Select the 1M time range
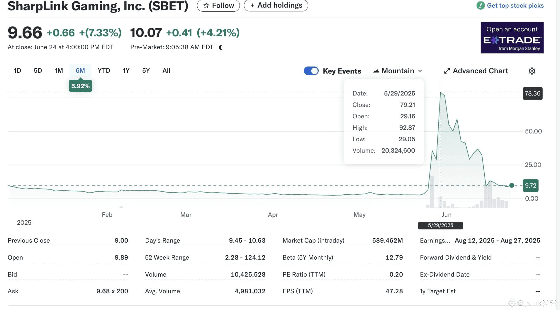Viewport: 560px width, 310px height. pyautogui.click(x=59, y=71)
